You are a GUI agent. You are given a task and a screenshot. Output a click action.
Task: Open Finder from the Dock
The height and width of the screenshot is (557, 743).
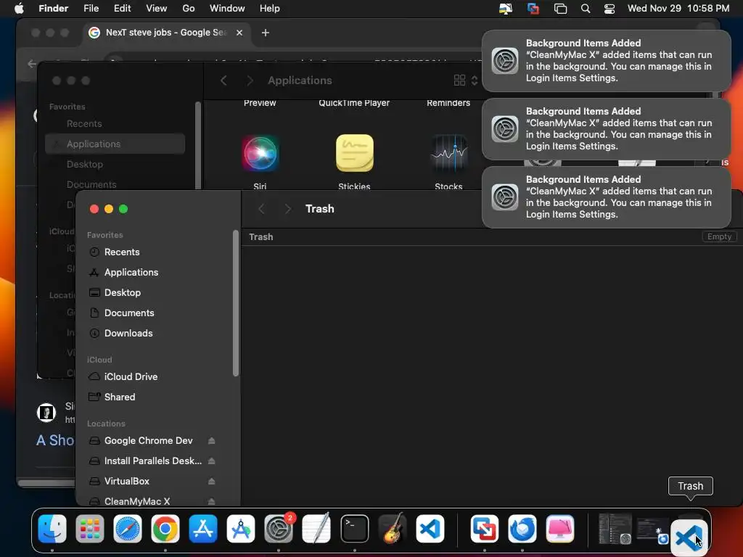(52, 529)
